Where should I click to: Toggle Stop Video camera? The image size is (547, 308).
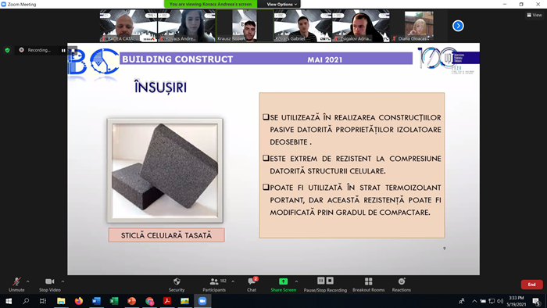pyautogui.click(x=49, y=285)
